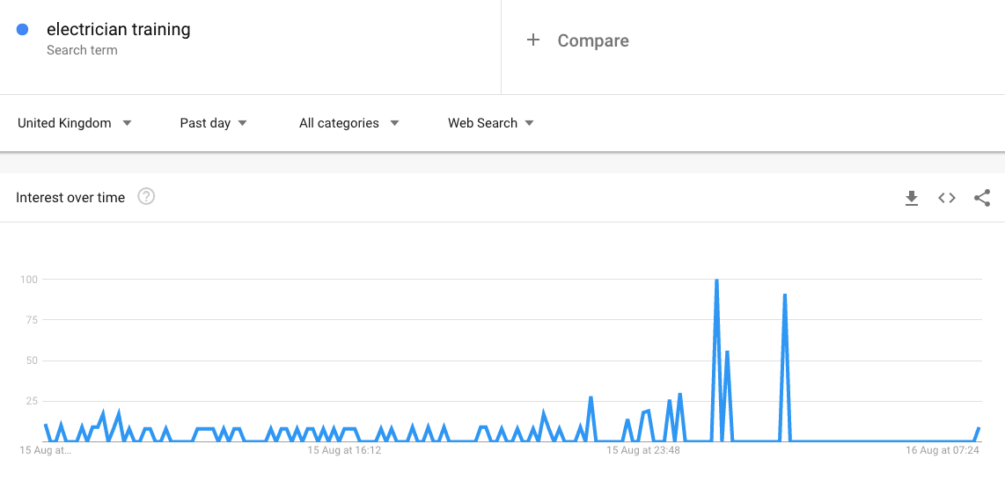Image resolution: width=1005 pixels, height=488 pixels.
Task: Open the embed code icon
Action: coord(947,198)
